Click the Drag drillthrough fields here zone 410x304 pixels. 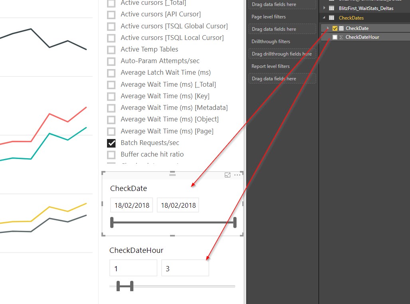282,54
